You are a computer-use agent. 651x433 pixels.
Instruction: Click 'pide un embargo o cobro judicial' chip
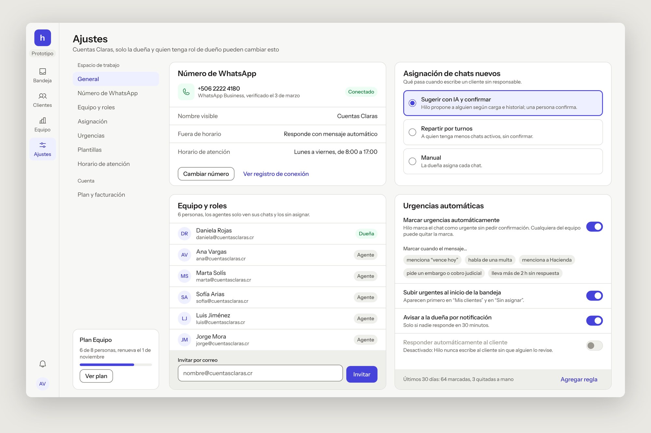tap(444, 273)
